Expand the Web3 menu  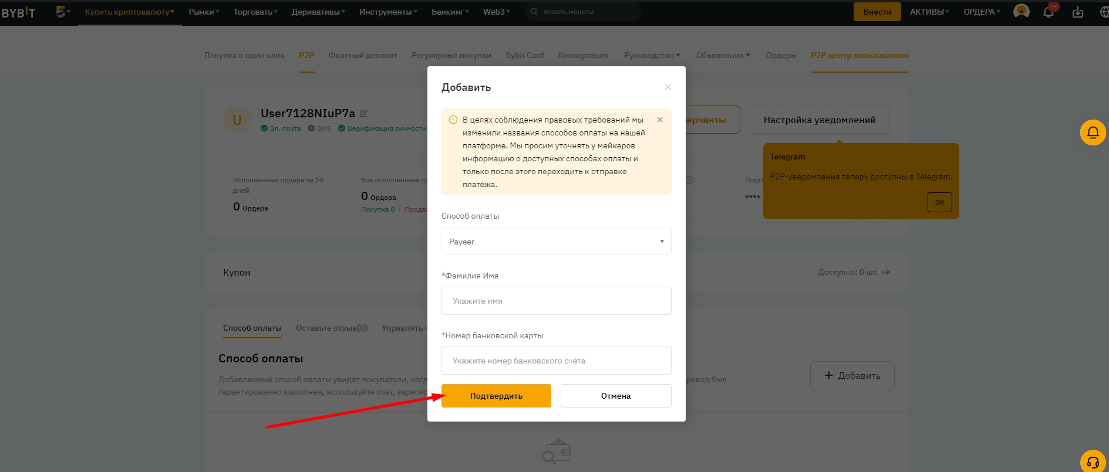click(497, 12)
